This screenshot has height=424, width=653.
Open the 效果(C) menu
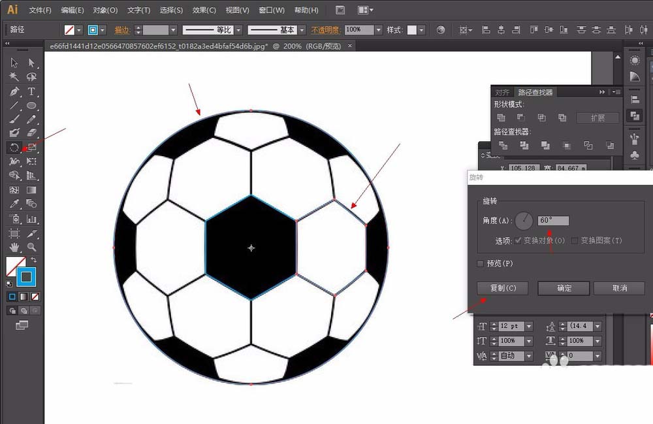tap(204, 10)
